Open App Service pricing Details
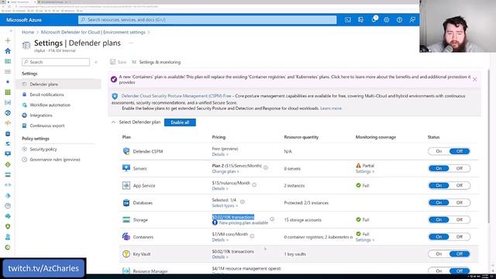The height and width of the screenshot is (279, 496). tap(220, 188)
